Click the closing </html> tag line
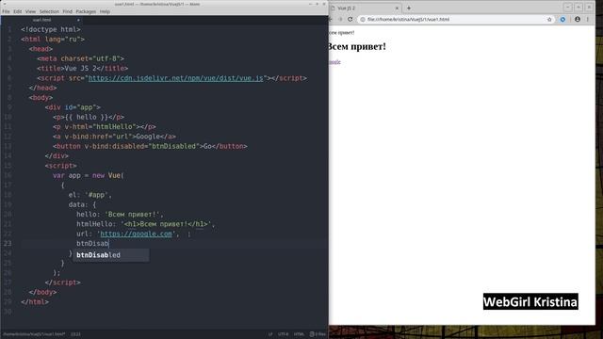The height and width of the screenshot is (339, 603). click(35, 301)
